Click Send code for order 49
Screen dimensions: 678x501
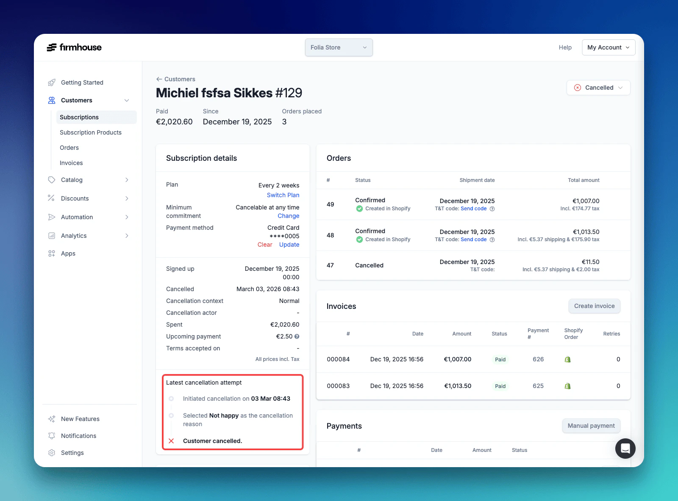[x=474, y=209]
